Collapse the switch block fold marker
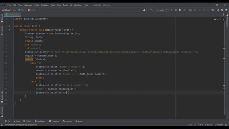Image resolution: width=229 pixels, height=129 pixels. 13,59
